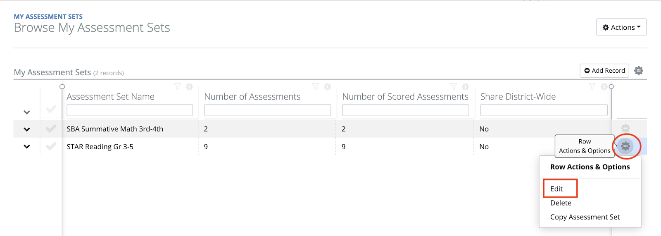Expand the SBA Summative Math row chevron
The height and width of the screenshot is (236, 661).
click(x=27, y=129)
